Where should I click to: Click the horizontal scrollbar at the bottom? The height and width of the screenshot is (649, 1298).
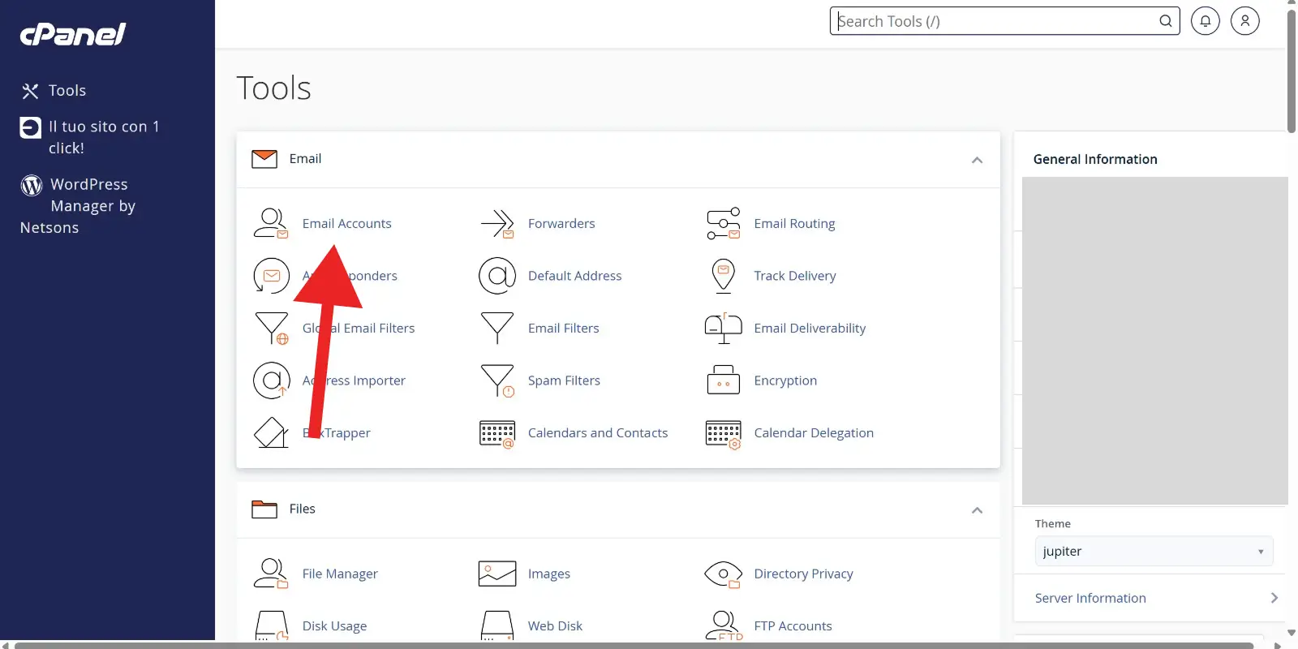click(633, 645)
